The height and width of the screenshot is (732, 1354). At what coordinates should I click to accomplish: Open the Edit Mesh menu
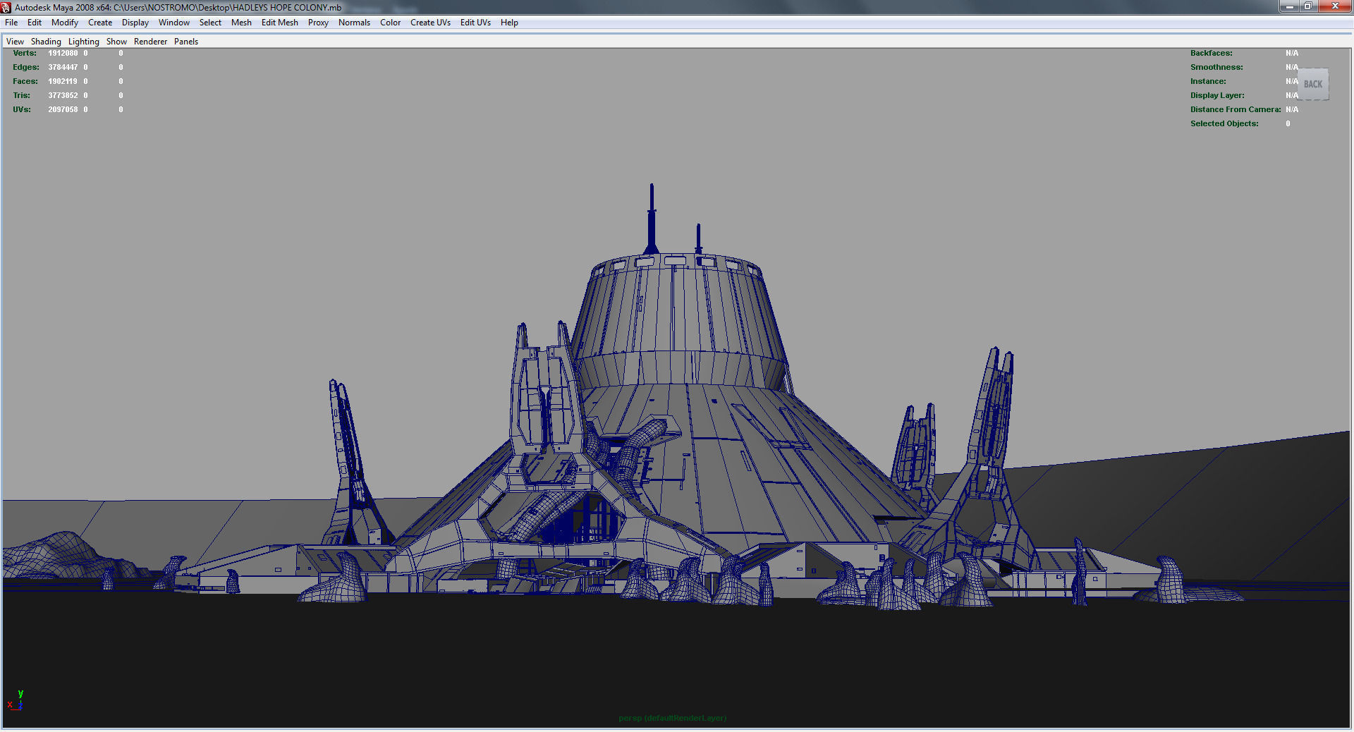[280, 23]
